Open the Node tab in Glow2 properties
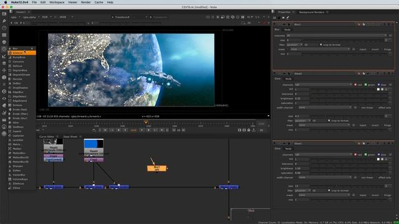 pyautogui.click(x=288, y=79)
